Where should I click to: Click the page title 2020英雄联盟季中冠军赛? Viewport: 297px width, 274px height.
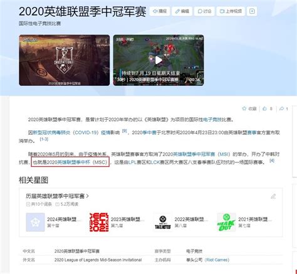pos(83,11)
